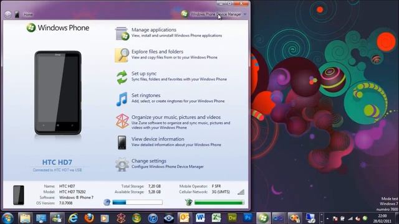Open Dreamweaver from the taskbar
Screen dimensions: 399x224
coord(232,218)
